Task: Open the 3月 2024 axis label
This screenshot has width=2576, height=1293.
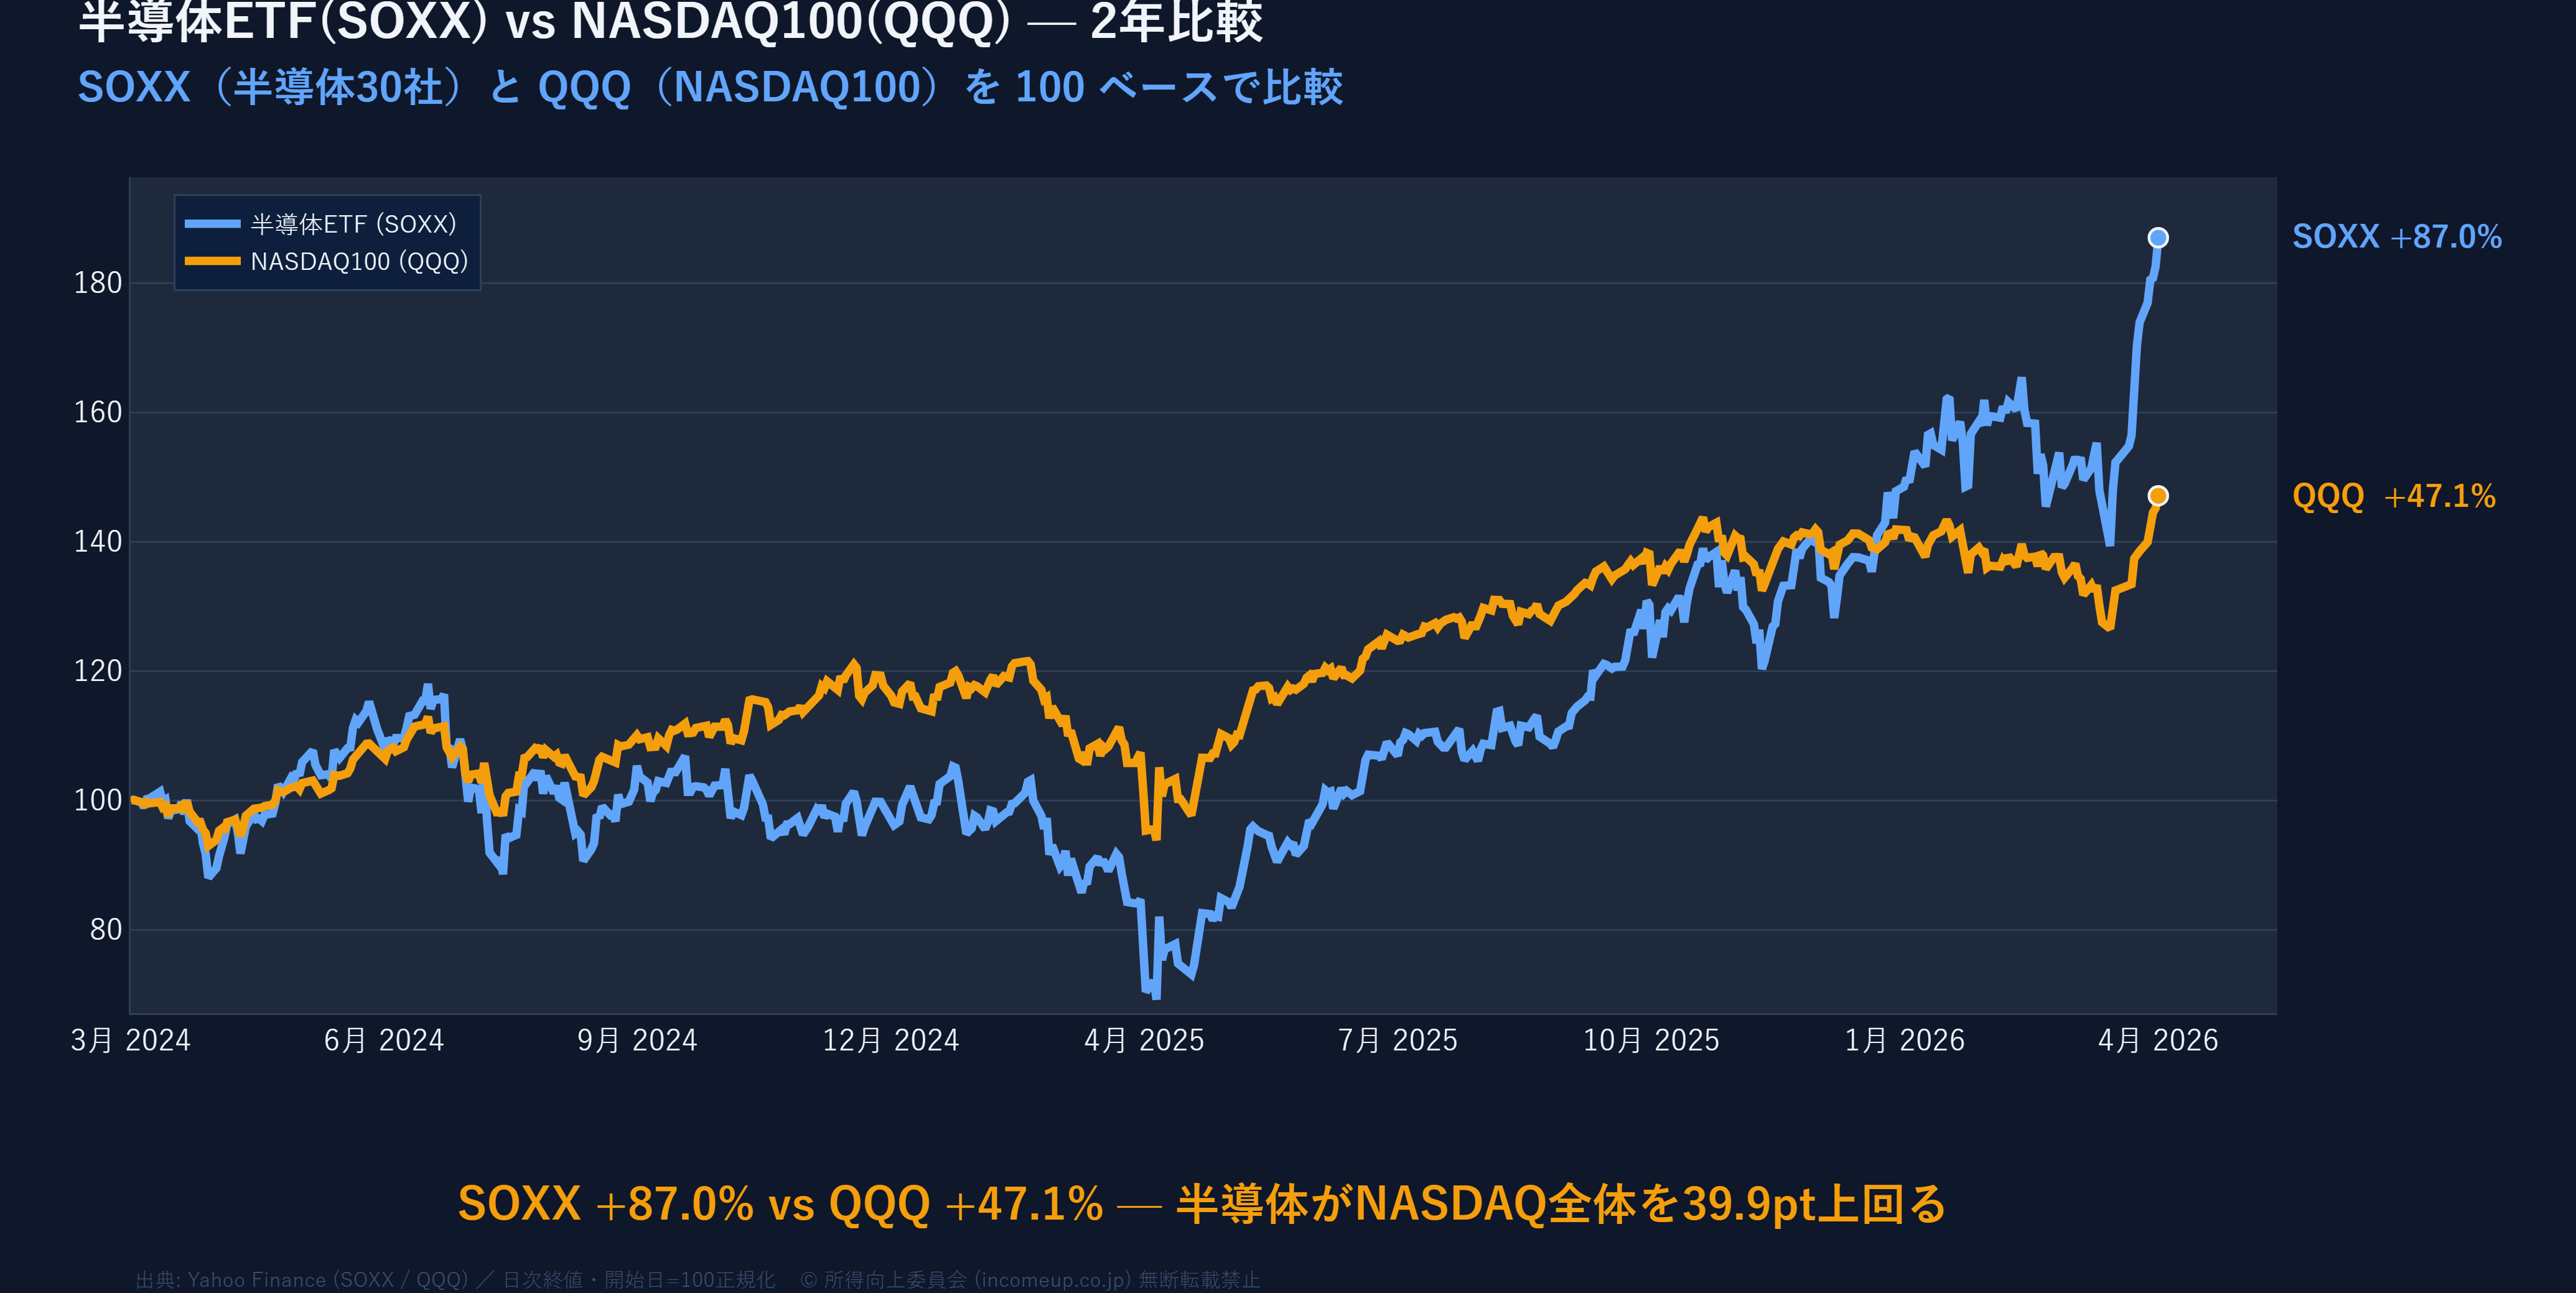Action: (x=131, y=1039)
